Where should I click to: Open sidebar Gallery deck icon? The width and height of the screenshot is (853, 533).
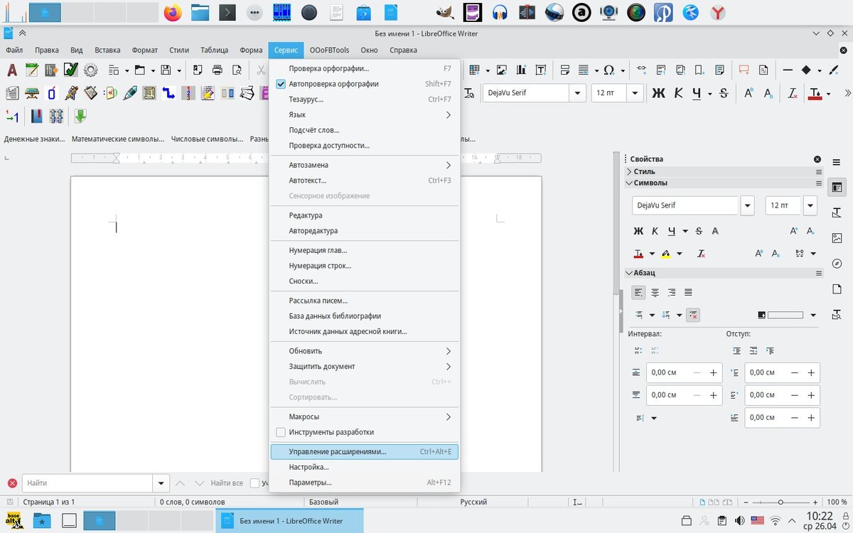point(837,238)
